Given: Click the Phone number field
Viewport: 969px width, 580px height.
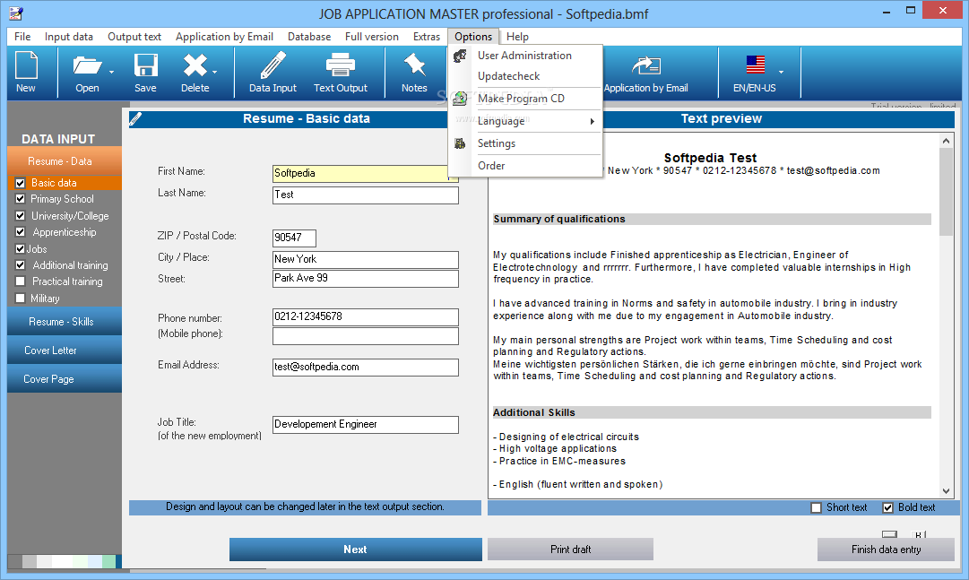Looking at the screenshot, I should coord(365,316).
